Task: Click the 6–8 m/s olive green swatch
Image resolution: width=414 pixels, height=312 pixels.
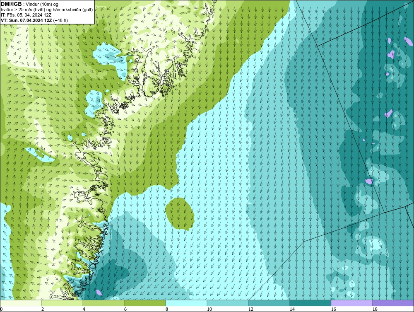Action: pyautogui.click(x=145, y=303)
